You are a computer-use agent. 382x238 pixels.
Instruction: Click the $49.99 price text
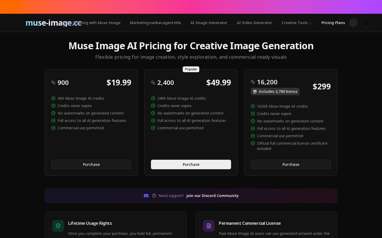(219, 83)
